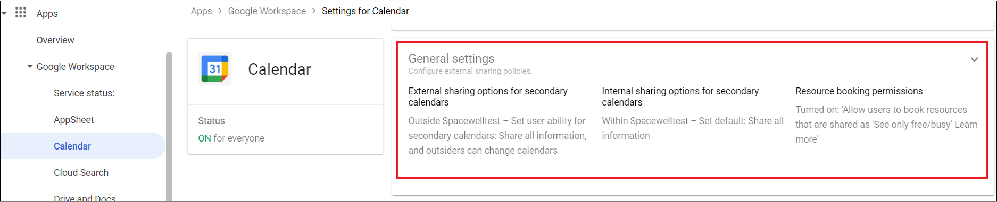Screen dimensions: 997x202
Task: Click the General settings heading
Action: click(451, 58)
